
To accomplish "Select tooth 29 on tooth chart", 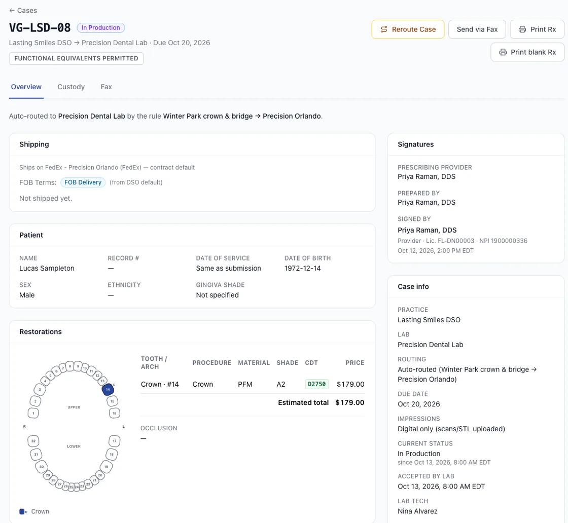I will click(x=48, y=475).
